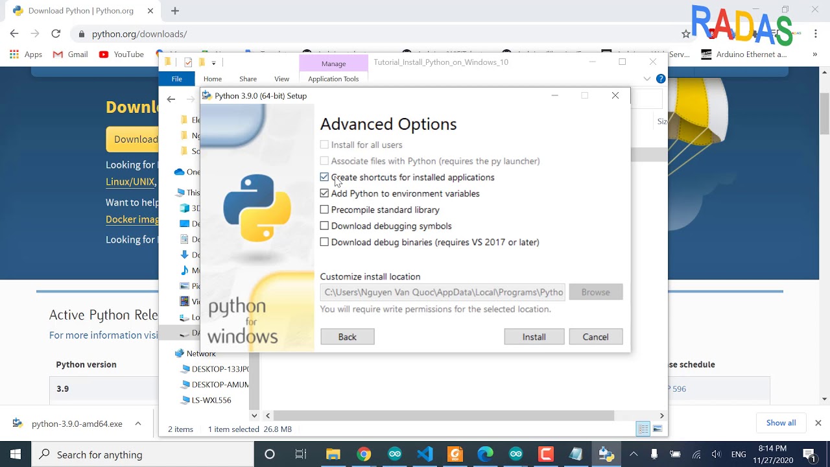The image size is (830, 467).
Task: Show more bookmarks via overflow chevron
Action: 815,54
